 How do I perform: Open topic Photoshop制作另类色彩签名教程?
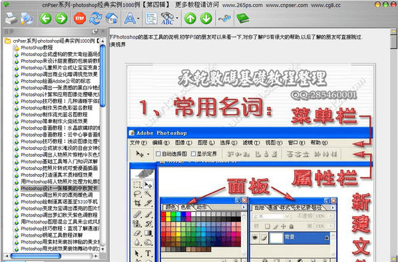coord(57,108)
